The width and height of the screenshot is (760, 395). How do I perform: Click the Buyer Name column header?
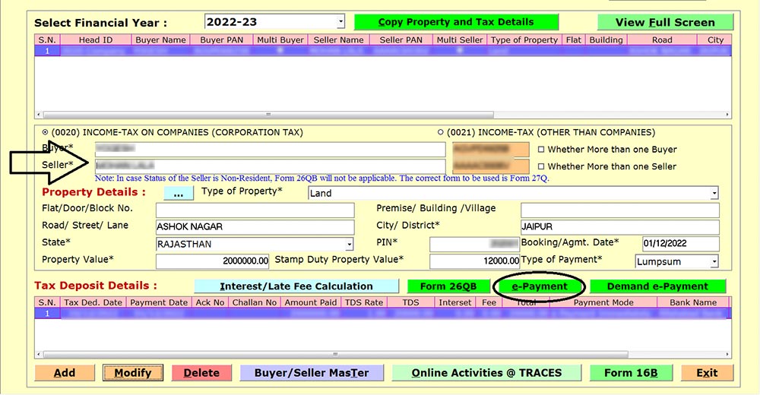tap(160, 39)
